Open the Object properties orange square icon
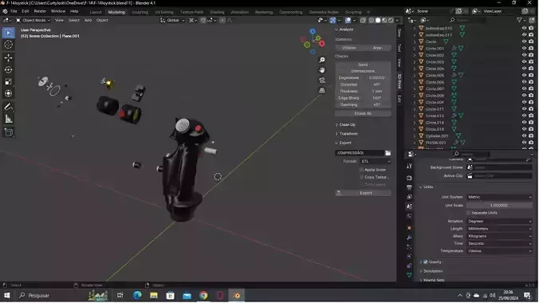 pyautogui.click(x=409, y=228)
